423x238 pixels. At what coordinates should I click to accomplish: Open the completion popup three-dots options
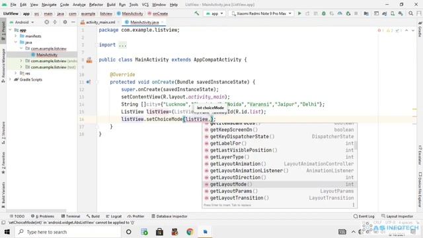(x=354, y=205)
